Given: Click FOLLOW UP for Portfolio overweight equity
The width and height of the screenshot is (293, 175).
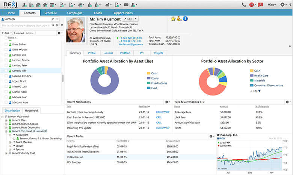Looking at the screenshot, I should [x=163, y=112].
